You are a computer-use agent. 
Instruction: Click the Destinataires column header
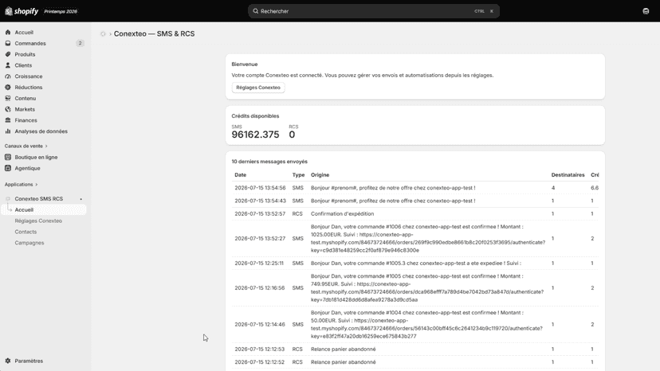[568, 174]
